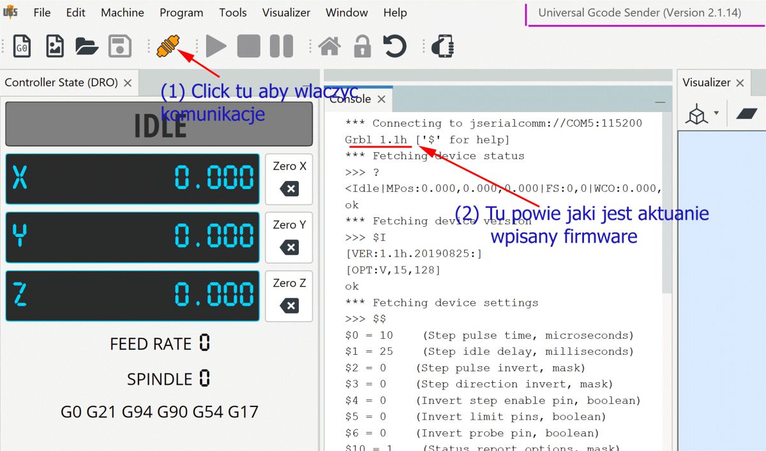This screenshot has width=766, height=451.
Task: Expand the dropdown beside the cube icon
Action: coord(716,113)
